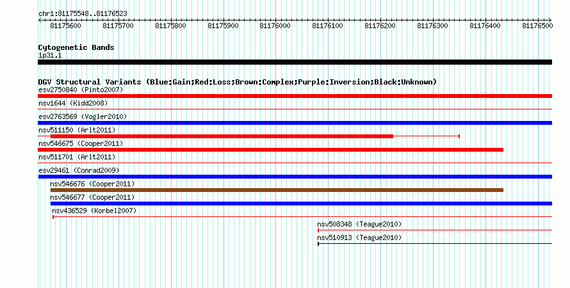Click ruler tick label 81176400
Image resolution: width=570 pixels, height=288 pixels.
click(x=485, y=26)
